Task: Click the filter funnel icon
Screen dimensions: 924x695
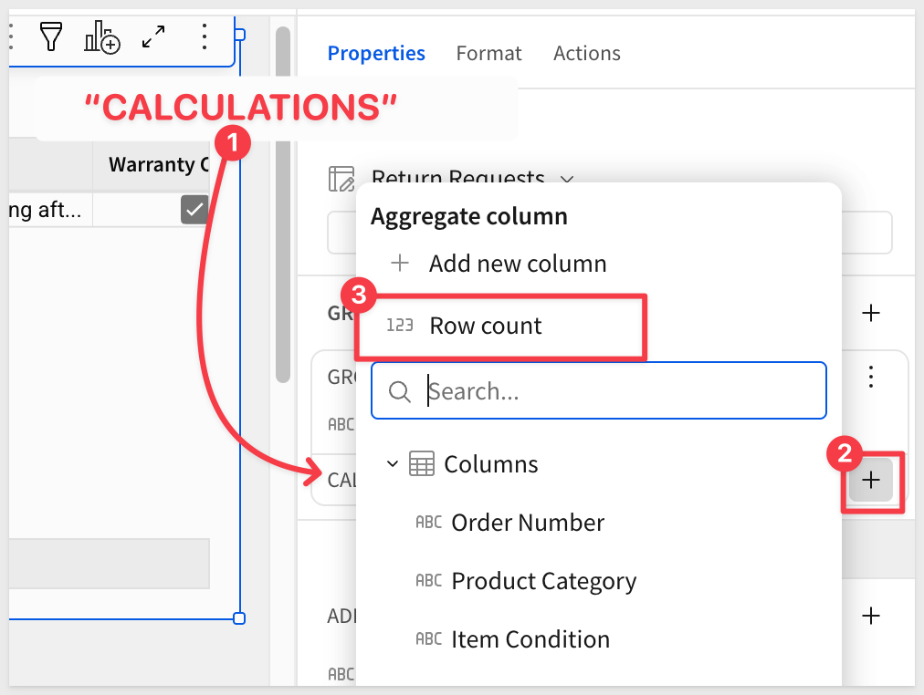Action: [x=50, y=37]
